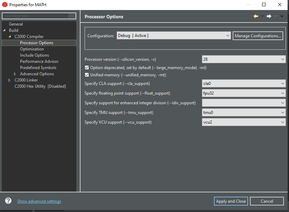Select Performance Advisor in the tree

[39, 61]
